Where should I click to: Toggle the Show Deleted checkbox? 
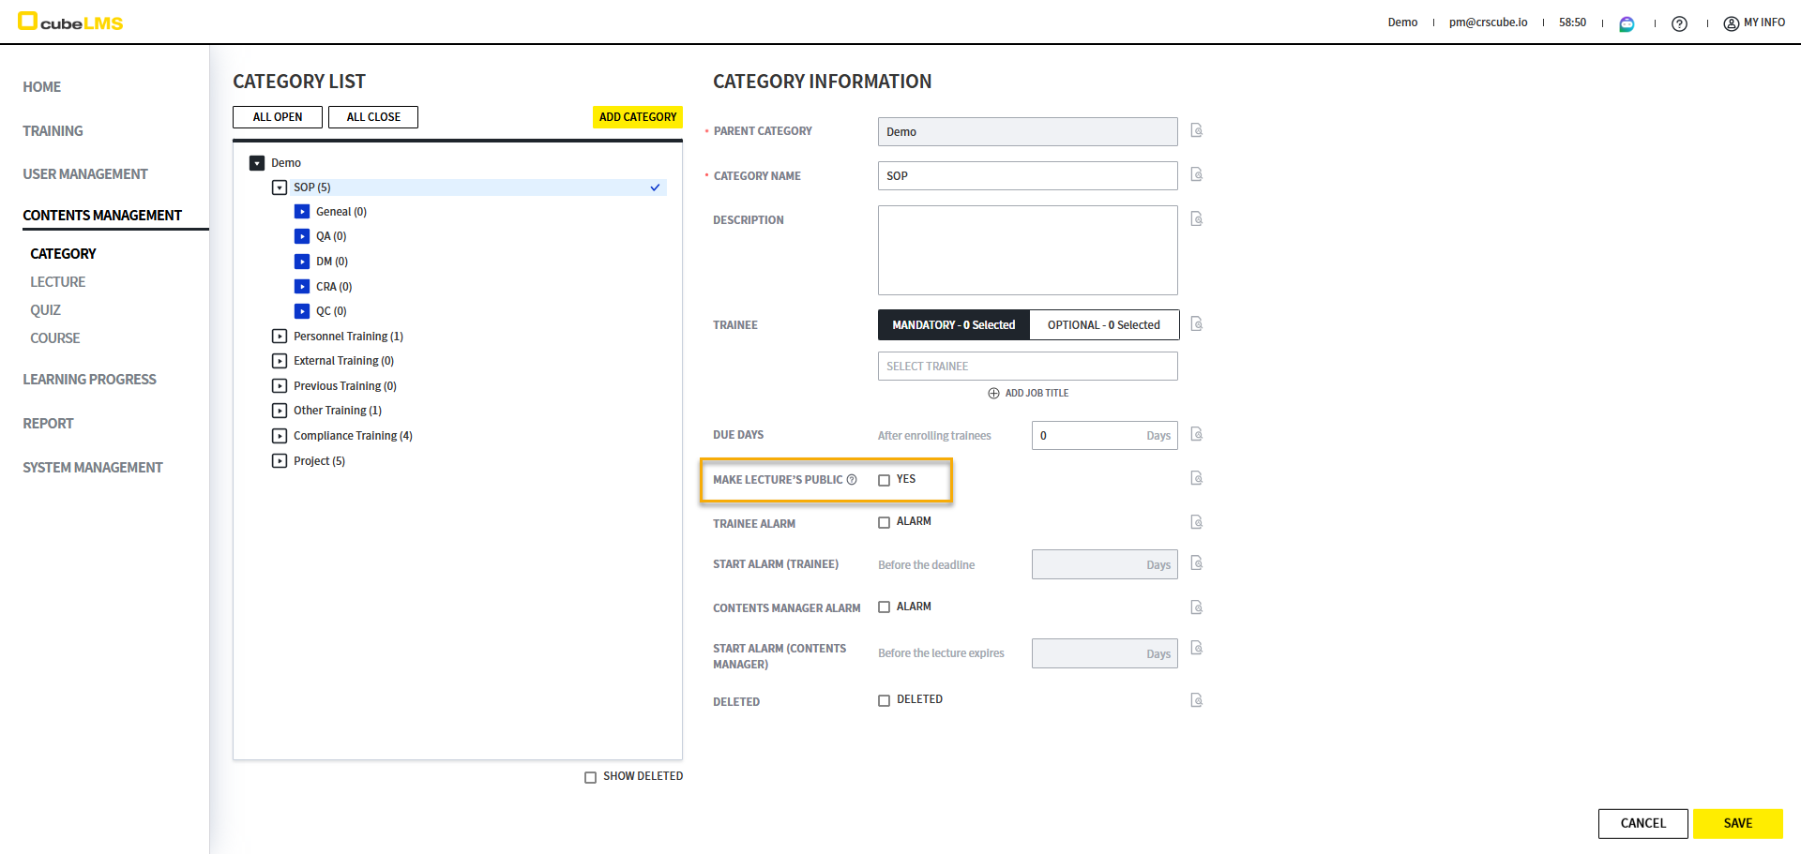point(590,777)
